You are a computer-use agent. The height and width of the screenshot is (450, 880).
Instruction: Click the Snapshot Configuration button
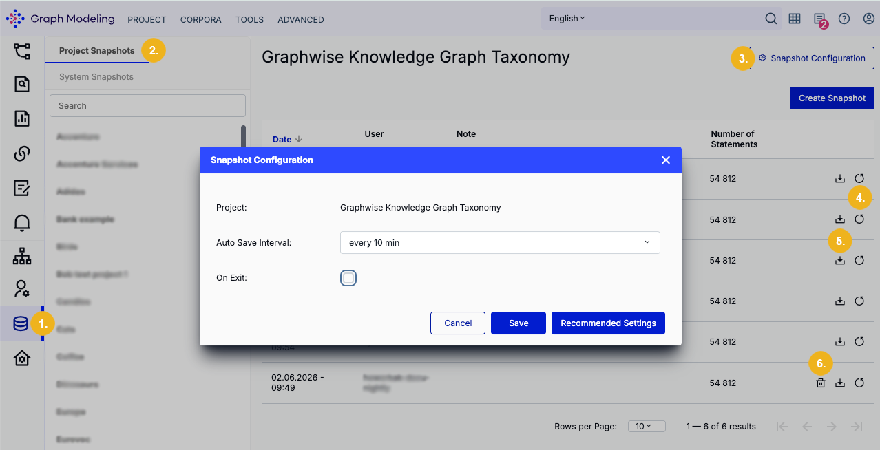pyautogui.click(x=812, y=58)
